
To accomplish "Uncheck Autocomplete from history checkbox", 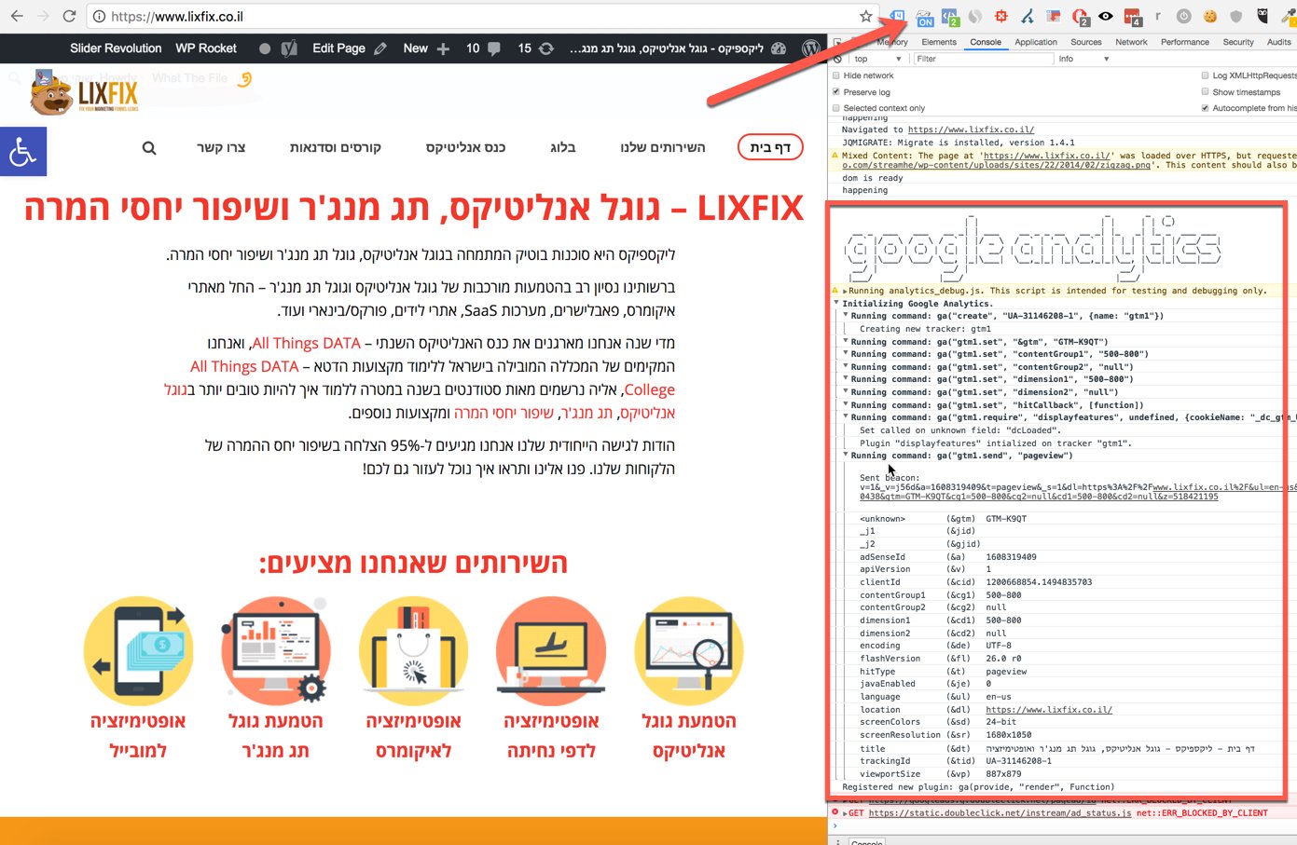I will [1206, 108].
